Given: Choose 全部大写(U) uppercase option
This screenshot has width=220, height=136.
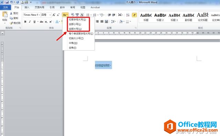Looking at the screenshot, I should 79,29.
